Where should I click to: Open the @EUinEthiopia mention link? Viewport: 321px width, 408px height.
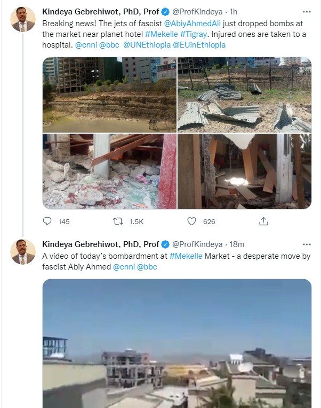198,45
